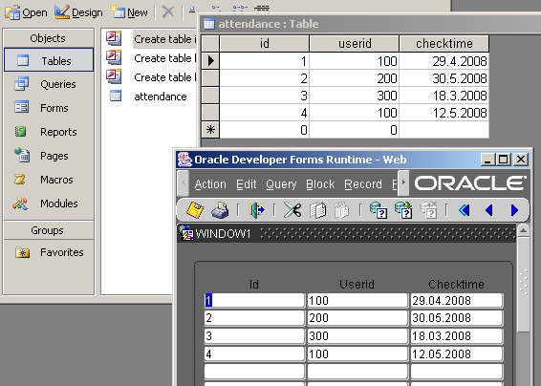This screenshot has height=386, width=541.
Task: Click the third Create table shortcut
Action: click(x=151, y=77)
